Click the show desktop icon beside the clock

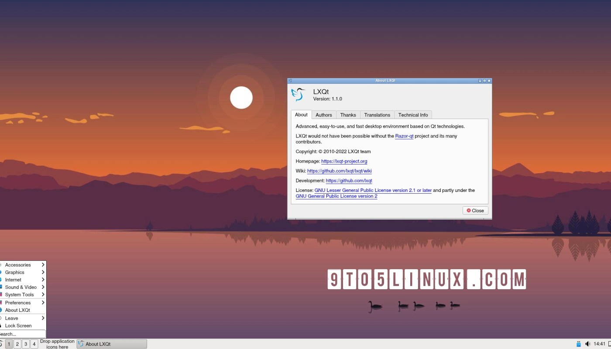point(609,344)
